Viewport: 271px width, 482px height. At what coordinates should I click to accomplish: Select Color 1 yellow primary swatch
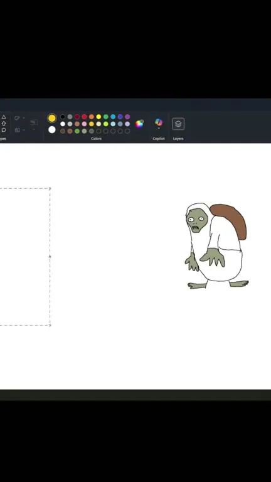pyautogui.click(x=52, y=118)
